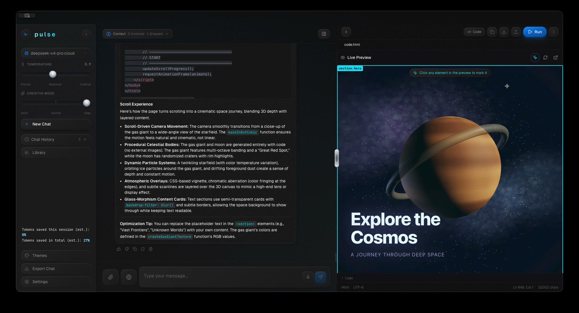Toggle the Live Preview eye icon
Screen dimensions: 579x313
pos(343,57)
